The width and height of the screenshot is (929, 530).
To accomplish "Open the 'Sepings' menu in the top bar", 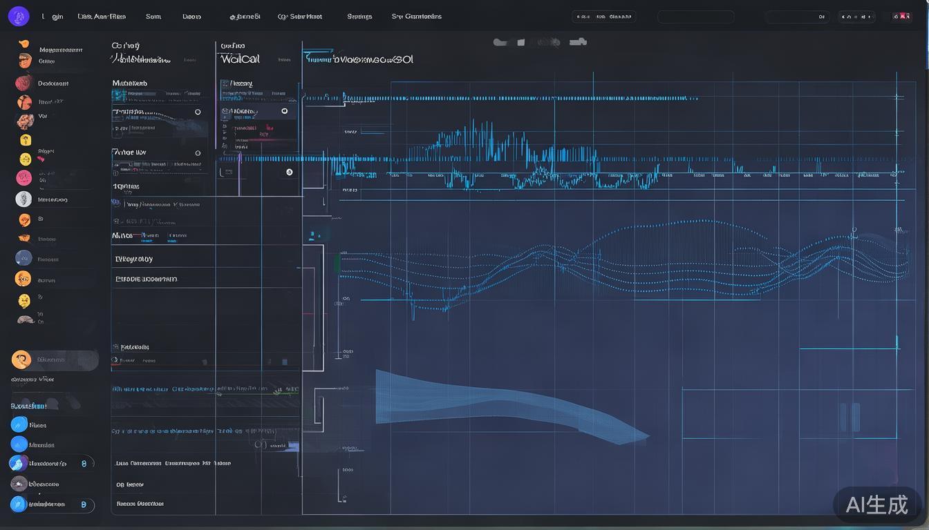I will pyautogui.click(x=359, y=17).
